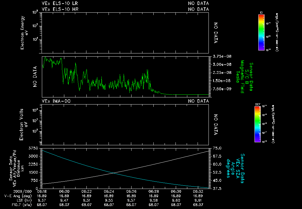Click 'NO DATA' beside VEx IMA-00 title
The height and width of the screenshot is (209, 302).
[198, 101]
